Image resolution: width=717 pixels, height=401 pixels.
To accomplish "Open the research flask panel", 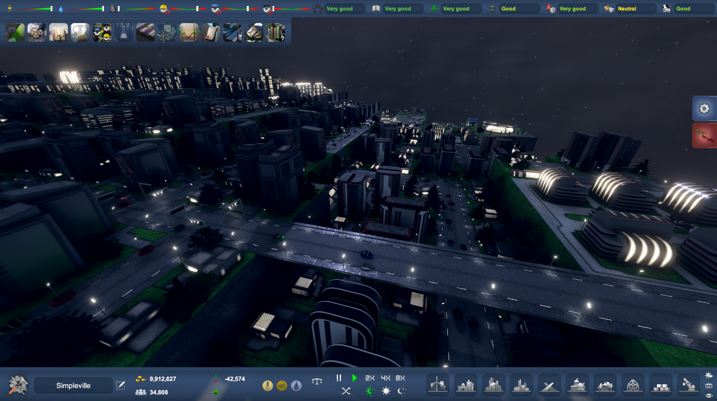I will click(124, 32).
